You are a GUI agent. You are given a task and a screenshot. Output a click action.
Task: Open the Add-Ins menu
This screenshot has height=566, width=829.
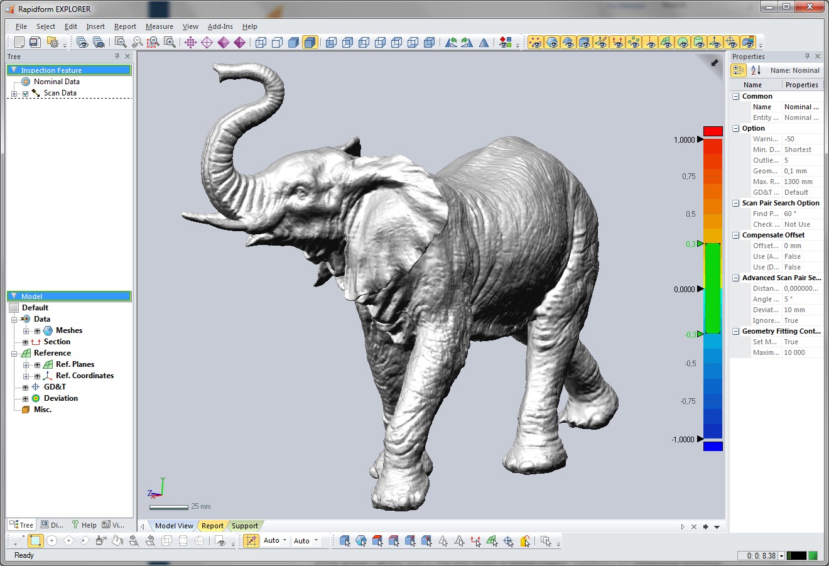(220, 26)
